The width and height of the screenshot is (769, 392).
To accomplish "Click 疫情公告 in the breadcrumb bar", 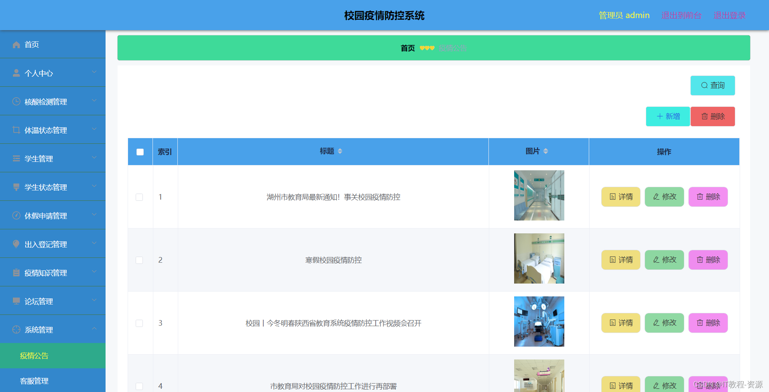I will click(453, 48).
